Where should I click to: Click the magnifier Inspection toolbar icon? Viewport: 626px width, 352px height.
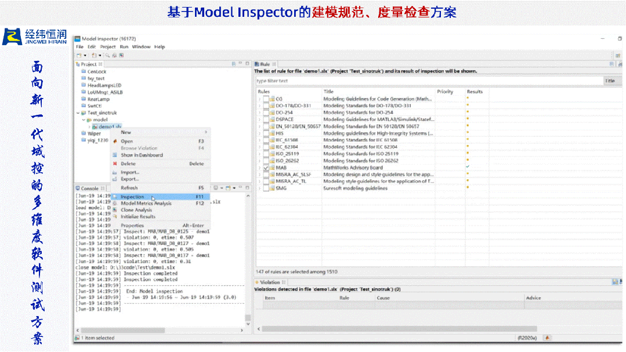[107, 56]
